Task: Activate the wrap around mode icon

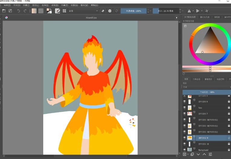Action: [207, 11]
